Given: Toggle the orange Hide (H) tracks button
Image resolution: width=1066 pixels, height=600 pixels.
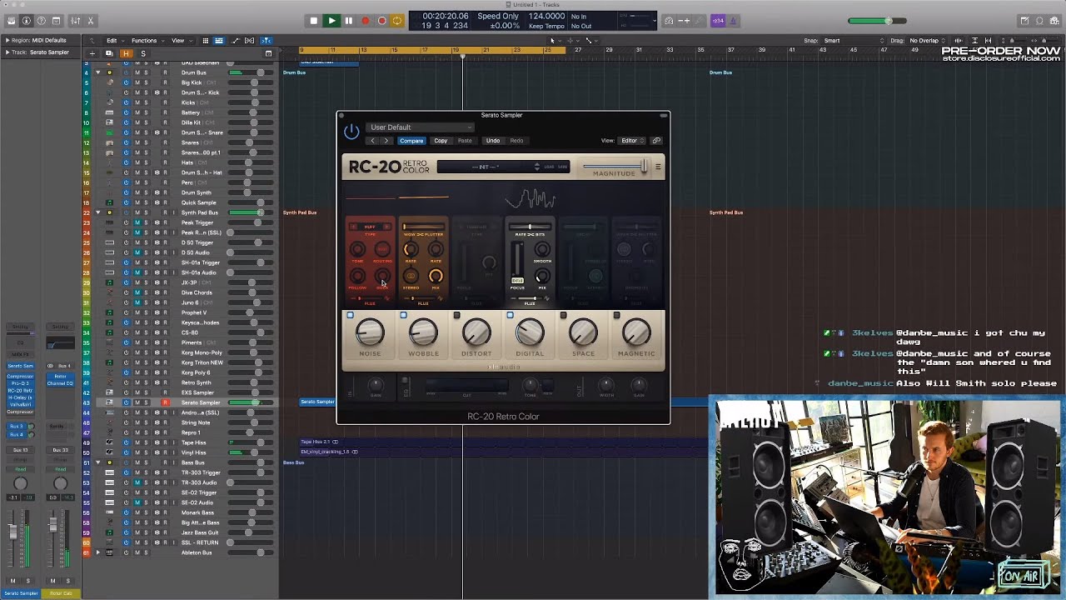Looking at the screenshot, I should (127, 53).
